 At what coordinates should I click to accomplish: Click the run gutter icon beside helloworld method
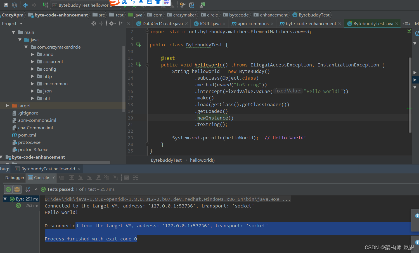[138, 65]
